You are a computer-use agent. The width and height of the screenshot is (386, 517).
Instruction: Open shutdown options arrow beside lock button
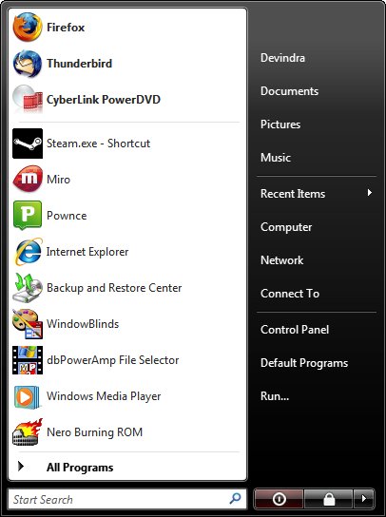point(363,499)
